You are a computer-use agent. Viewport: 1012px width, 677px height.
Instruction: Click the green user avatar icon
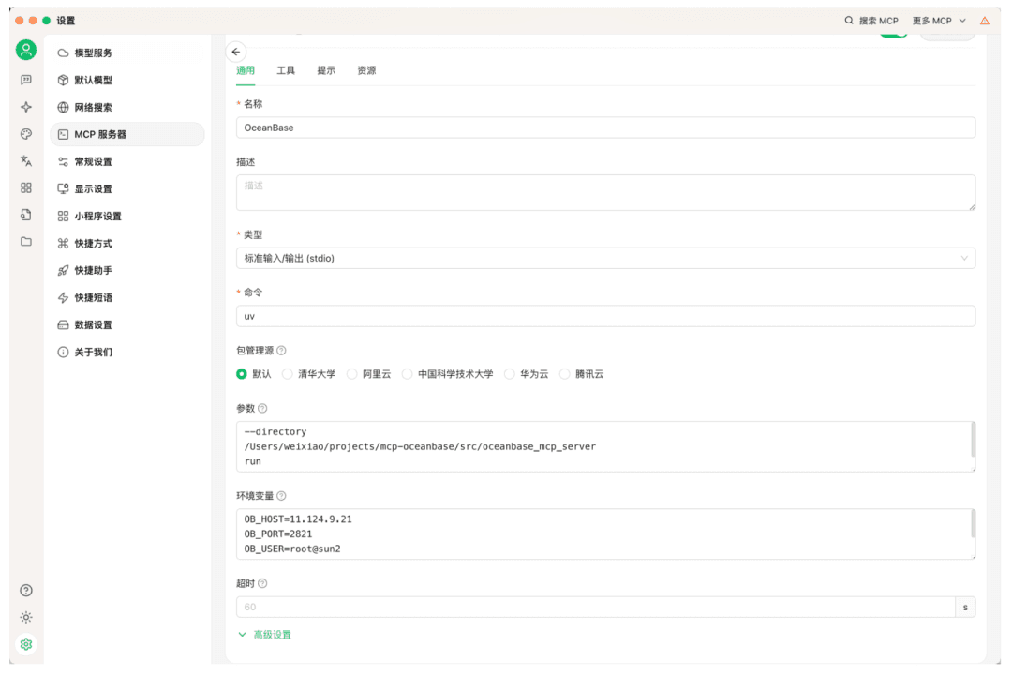26,50
